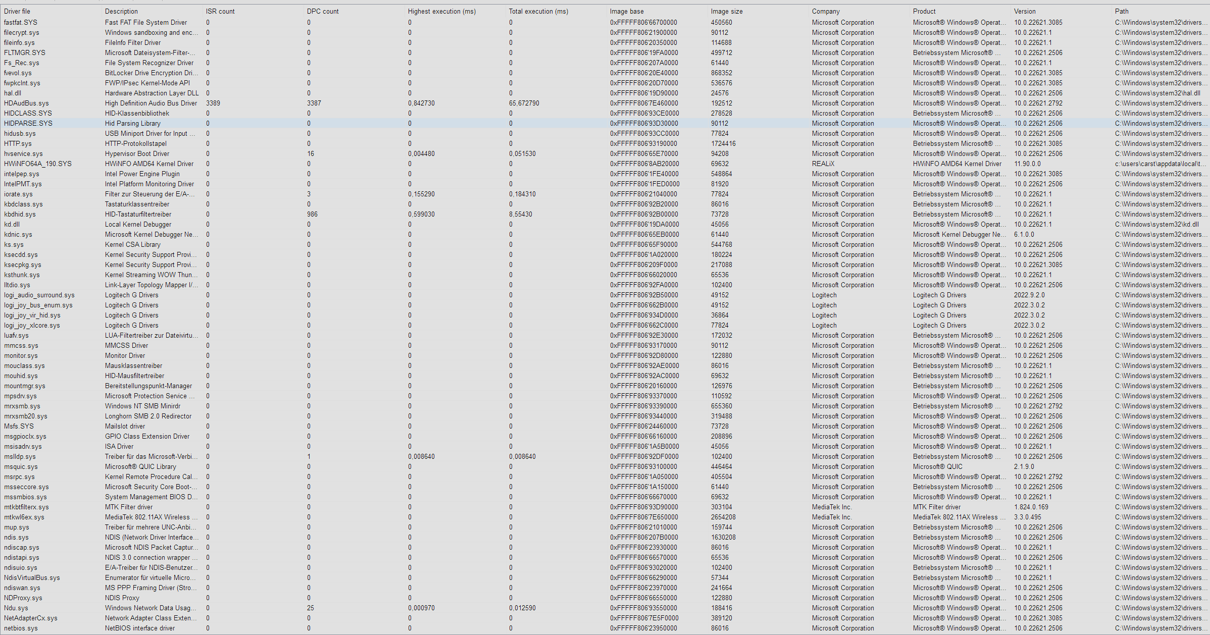
Task: Select the kbdhid.sys driver entry
Action: click(x=20, y=214)
